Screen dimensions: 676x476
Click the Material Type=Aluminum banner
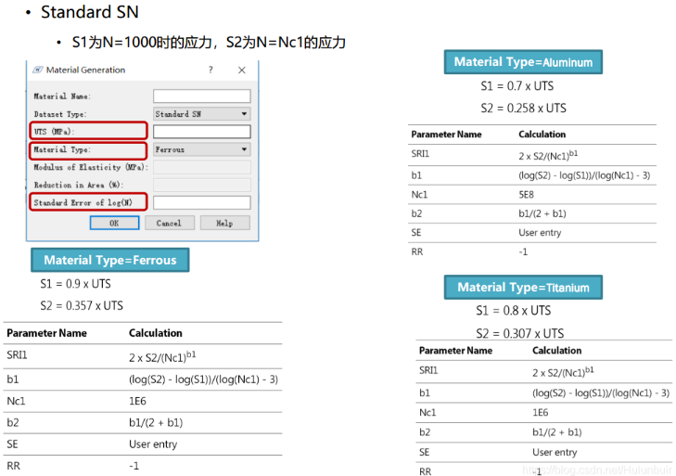(524, 62)
